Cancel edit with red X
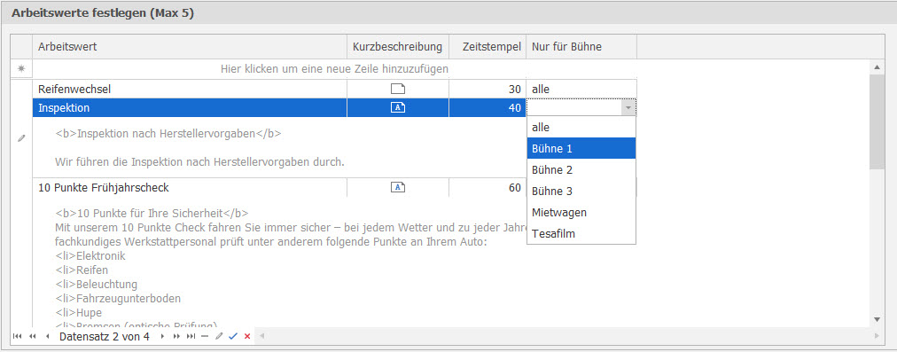This screenshot has height=352, width=897. [x=247, y=337]
